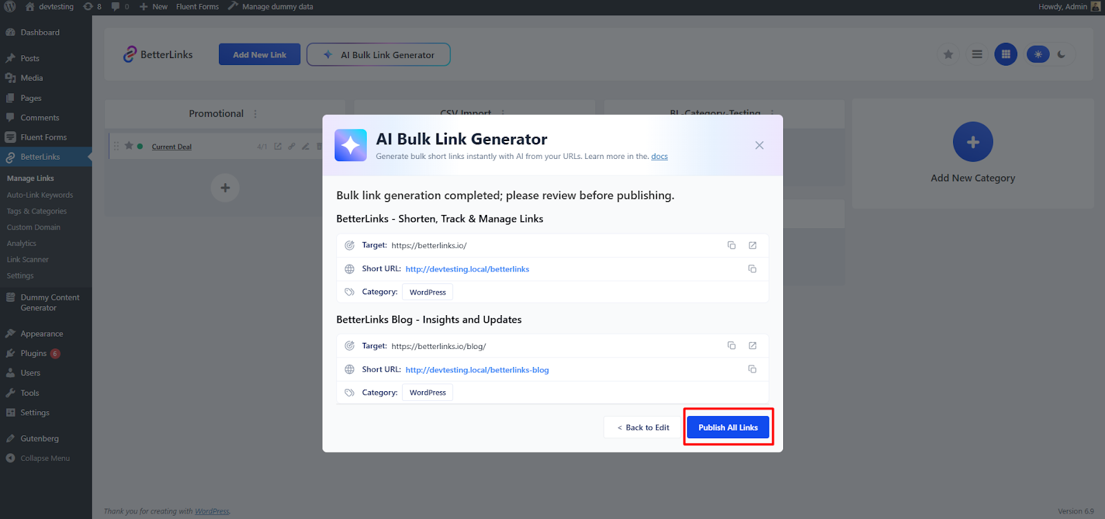This screenshot has height=519, width=1105.
Task: Open betterlinks.io target in new tab
Action: click(753, 245)
